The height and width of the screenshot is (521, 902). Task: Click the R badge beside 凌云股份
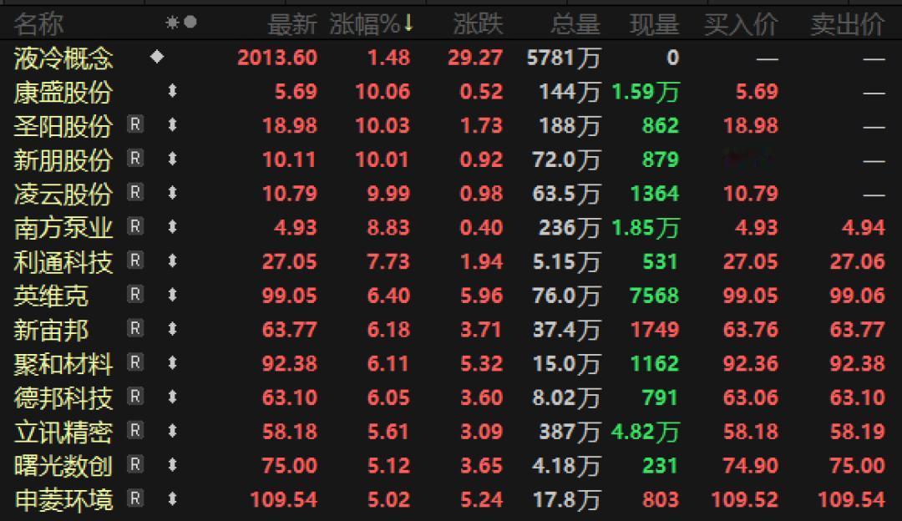[x=135, y=192]
